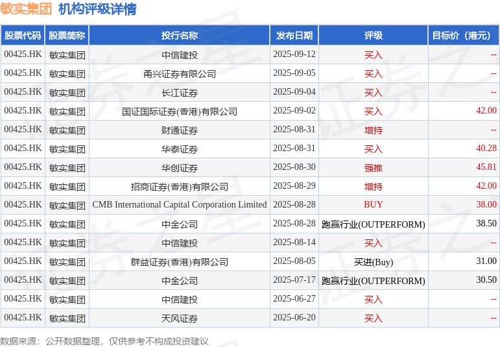Click 华泰证券 cell
Viewport: 500px width, 347px height.
coord(180,149)
